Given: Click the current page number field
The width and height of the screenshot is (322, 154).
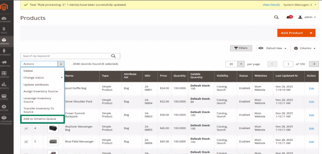Looking at the screenshot, I should tap(288, 64).
